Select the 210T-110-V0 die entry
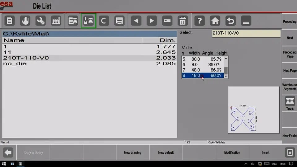297x167 pixels. pyautogui.click(x=89, y=58)
